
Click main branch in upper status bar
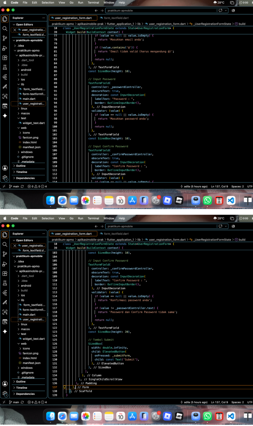click(13, 186)
